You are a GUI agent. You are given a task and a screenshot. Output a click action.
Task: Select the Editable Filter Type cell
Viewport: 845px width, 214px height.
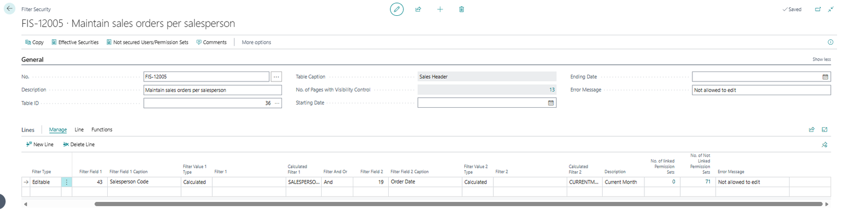coord(45,182)
